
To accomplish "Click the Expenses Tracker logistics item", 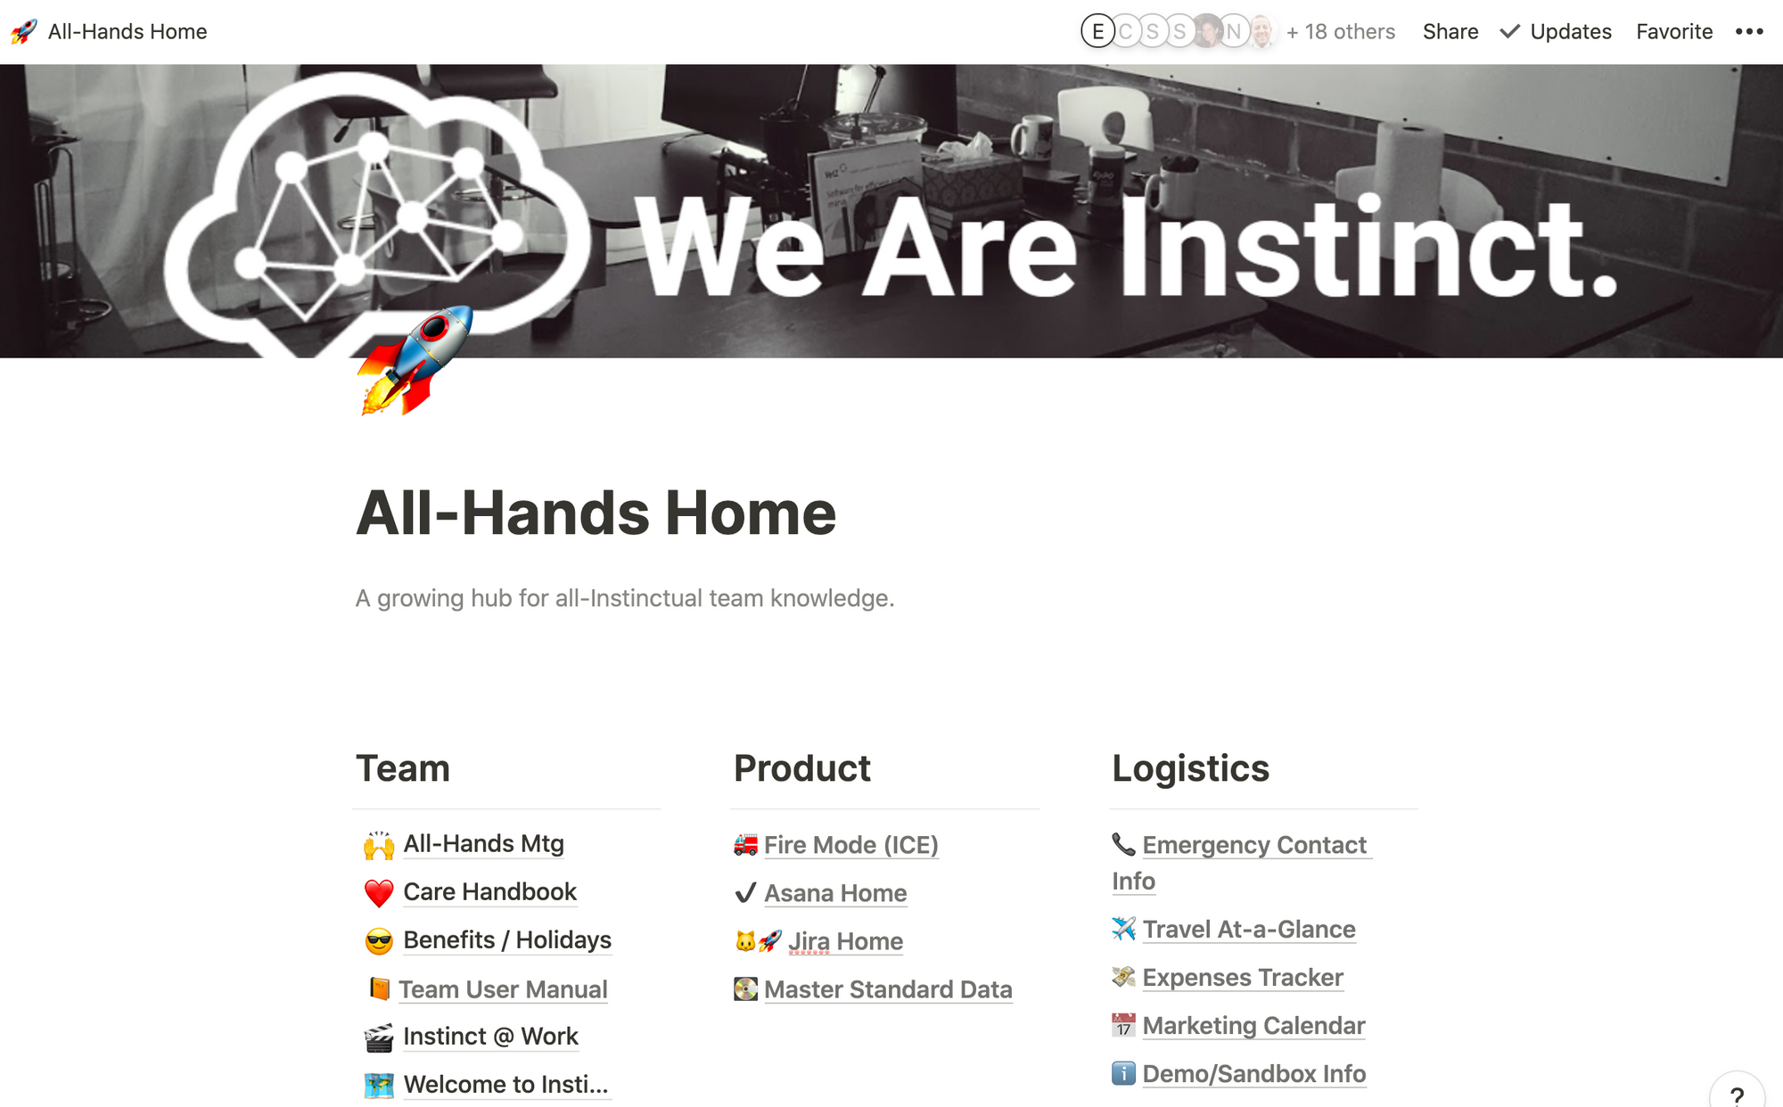I will tap(1241, 977).
